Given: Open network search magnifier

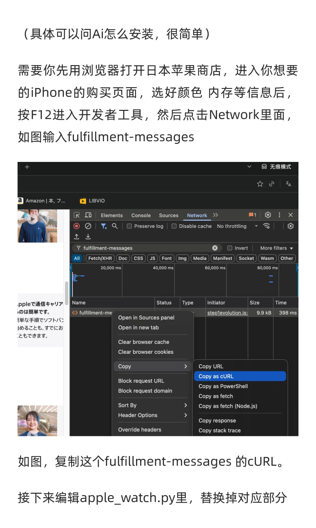Looking at the screenshot, I should click(x=115, y=226).
